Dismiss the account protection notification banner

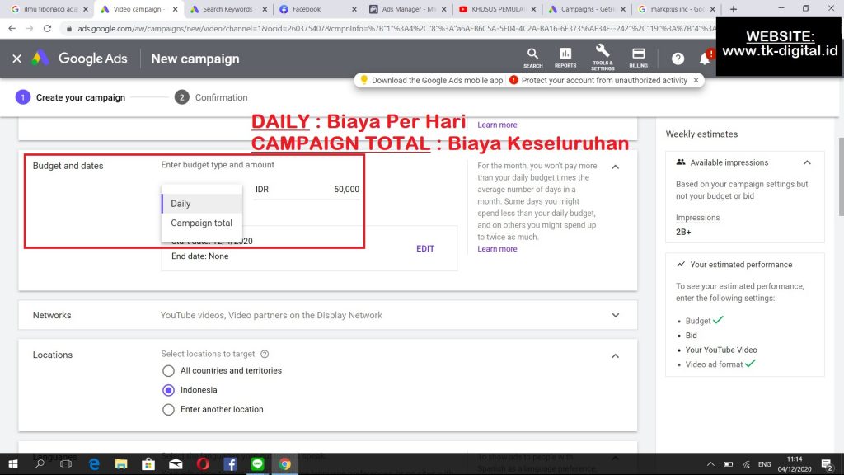[696, 80]
